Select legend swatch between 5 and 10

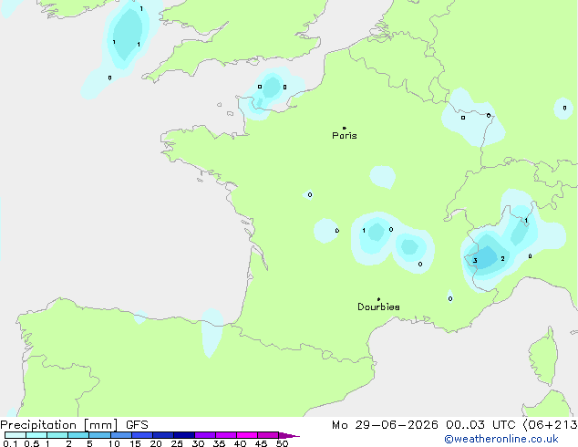[99, 435]
